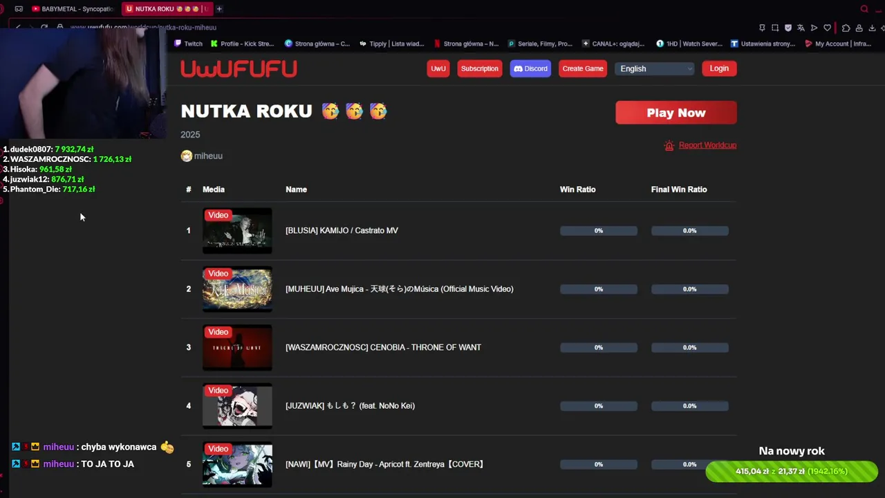Click the miheuu creator name
Screen dimensions: 885x498
click(208, 156)
